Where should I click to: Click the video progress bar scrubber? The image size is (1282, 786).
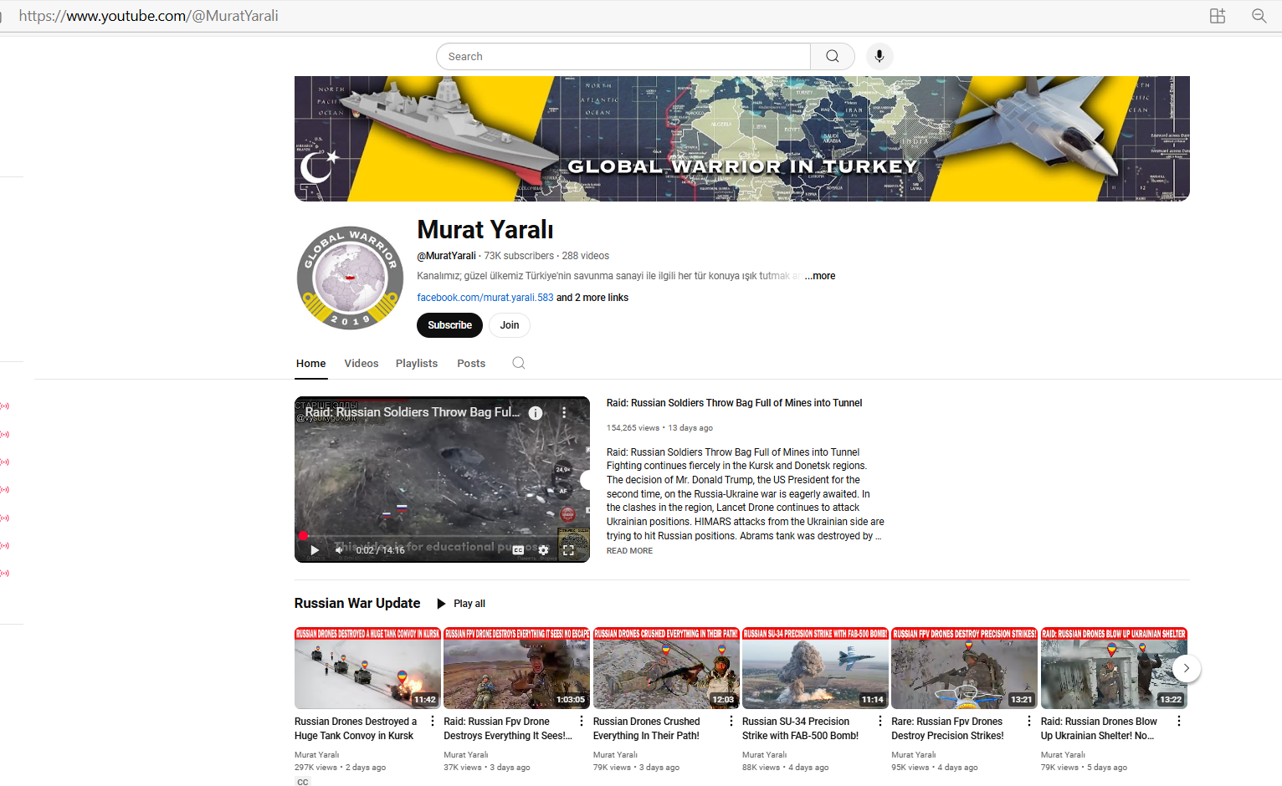303,536
